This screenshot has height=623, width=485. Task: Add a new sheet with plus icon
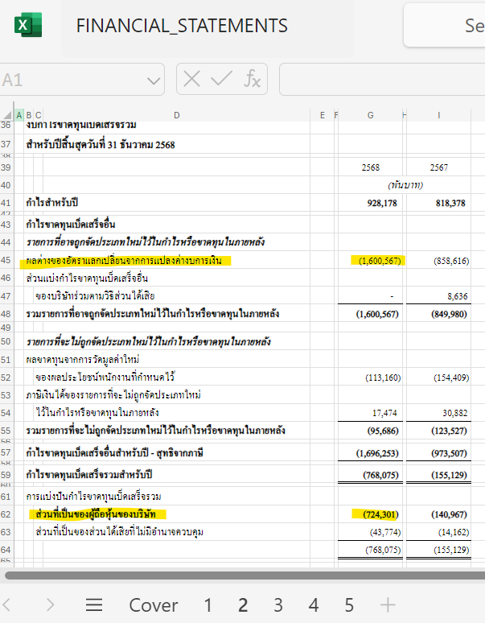coord(388,605)
